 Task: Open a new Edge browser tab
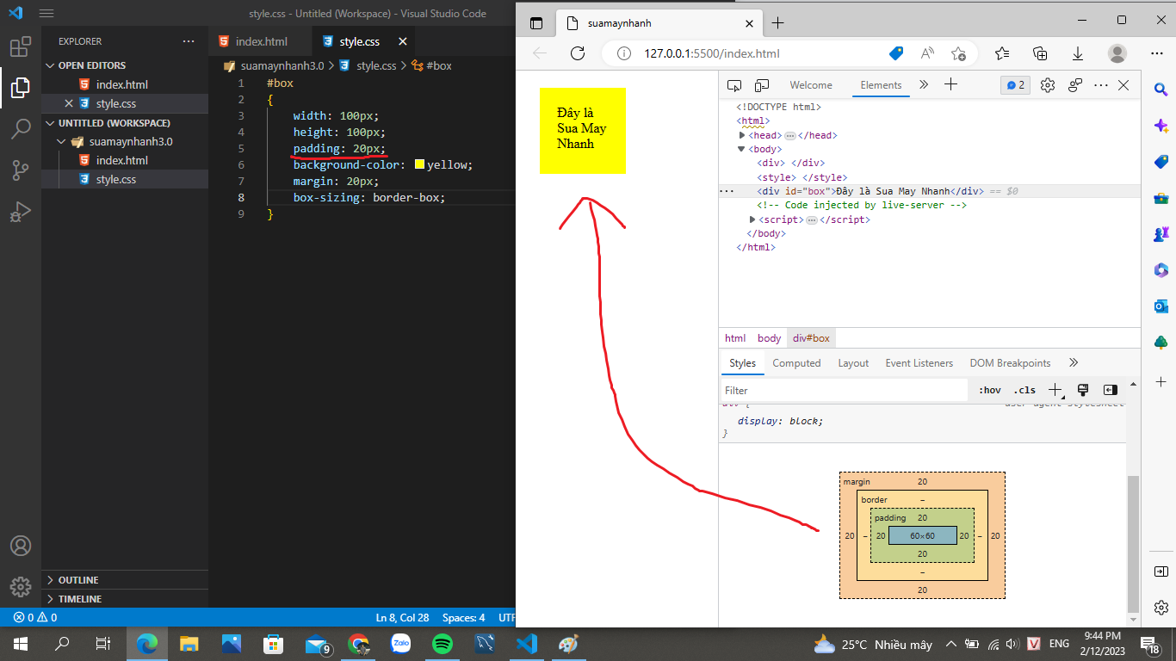pos(778,22)
